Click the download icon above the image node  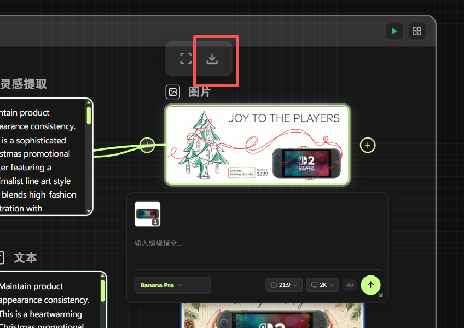212,59
